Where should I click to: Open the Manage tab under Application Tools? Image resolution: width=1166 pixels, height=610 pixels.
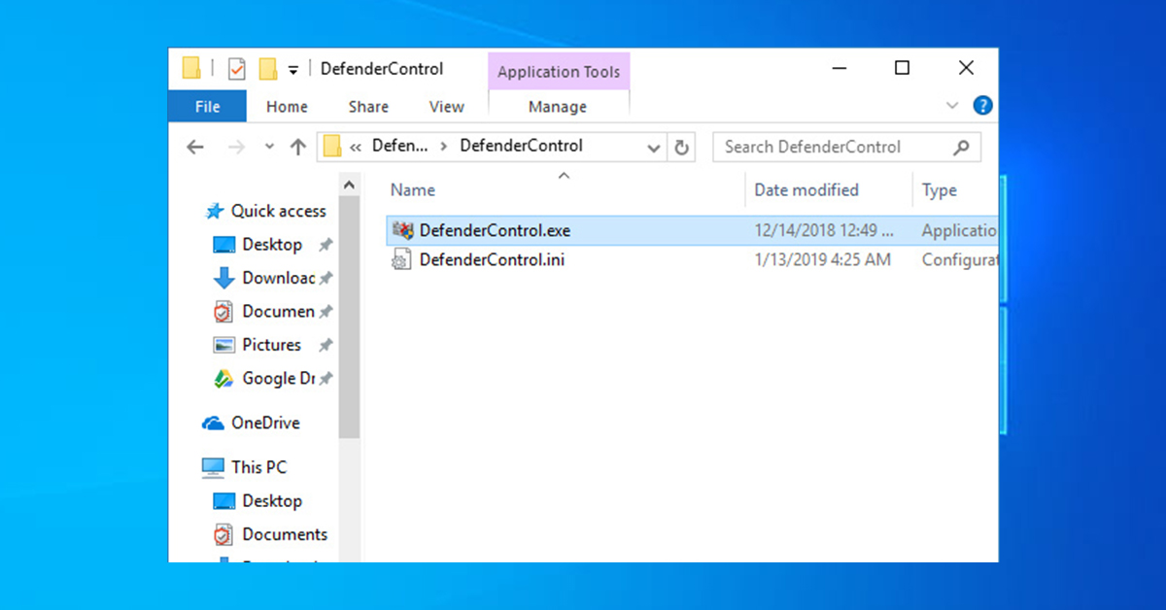558,107
